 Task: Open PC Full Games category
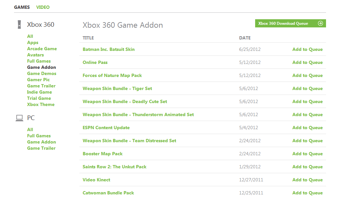tap(39, 136)
